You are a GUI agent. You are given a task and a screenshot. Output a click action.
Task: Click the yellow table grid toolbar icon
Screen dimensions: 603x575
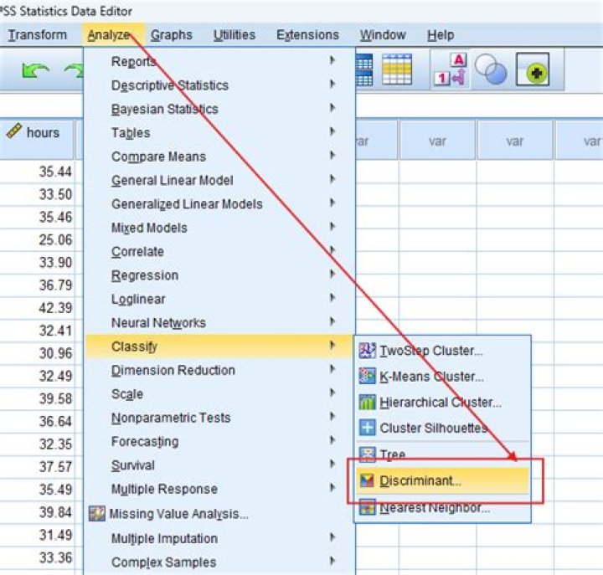tap(397, 69)
